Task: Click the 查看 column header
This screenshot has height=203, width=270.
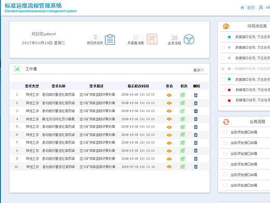Action: [x=169, y=86]
